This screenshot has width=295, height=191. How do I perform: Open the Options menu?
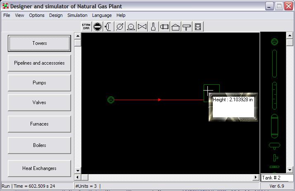[37, 15]
